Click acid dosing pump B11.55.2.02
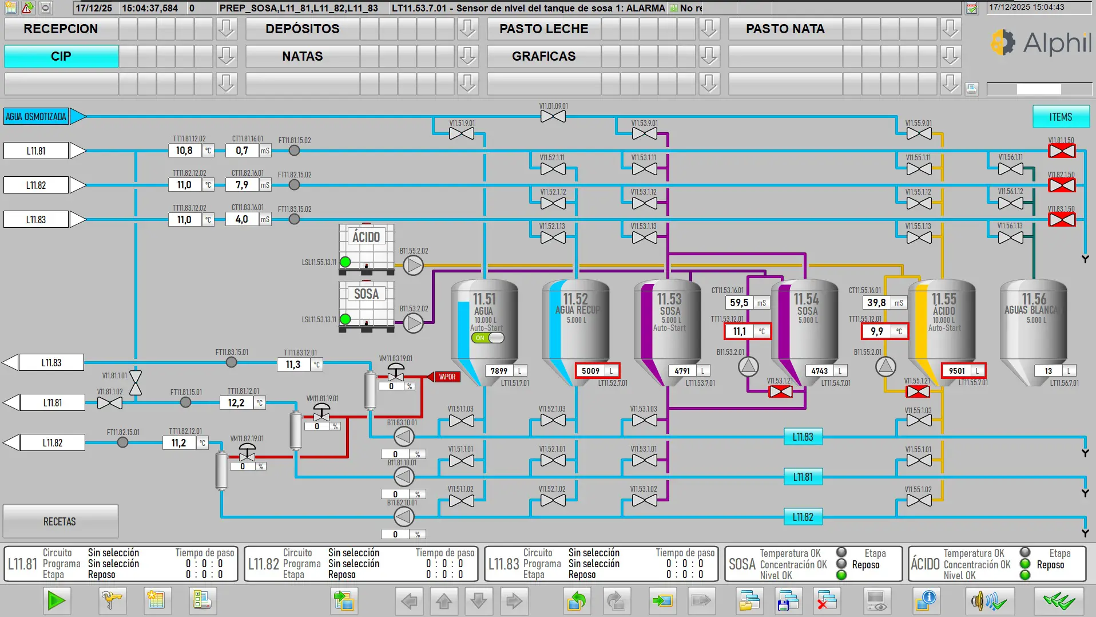The height and width of the screenshot is (617, 1096). click(413, 266)
